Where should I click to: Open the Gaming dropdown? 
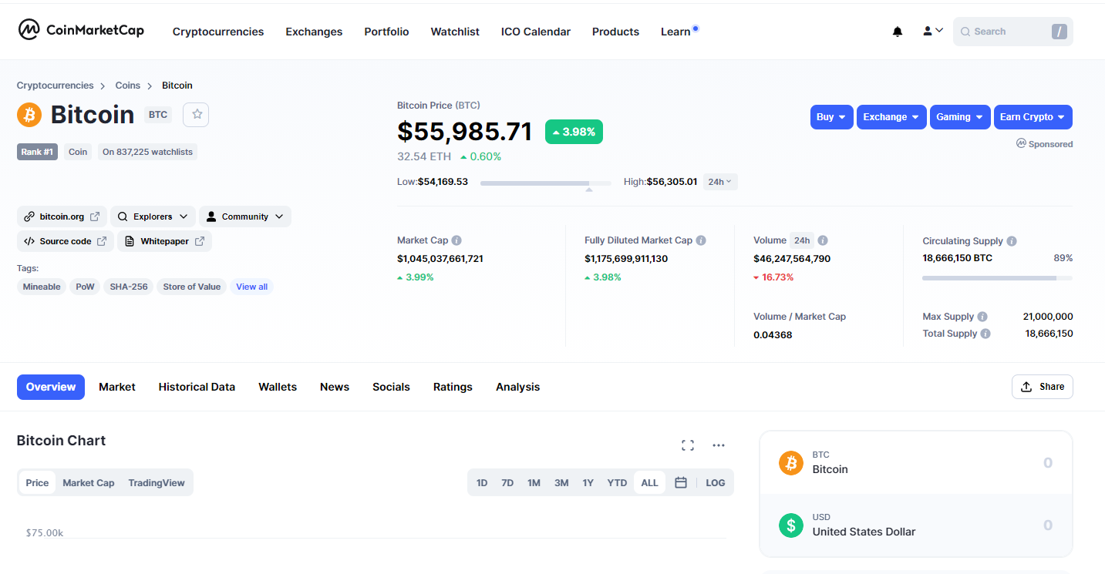click(960, 117)
